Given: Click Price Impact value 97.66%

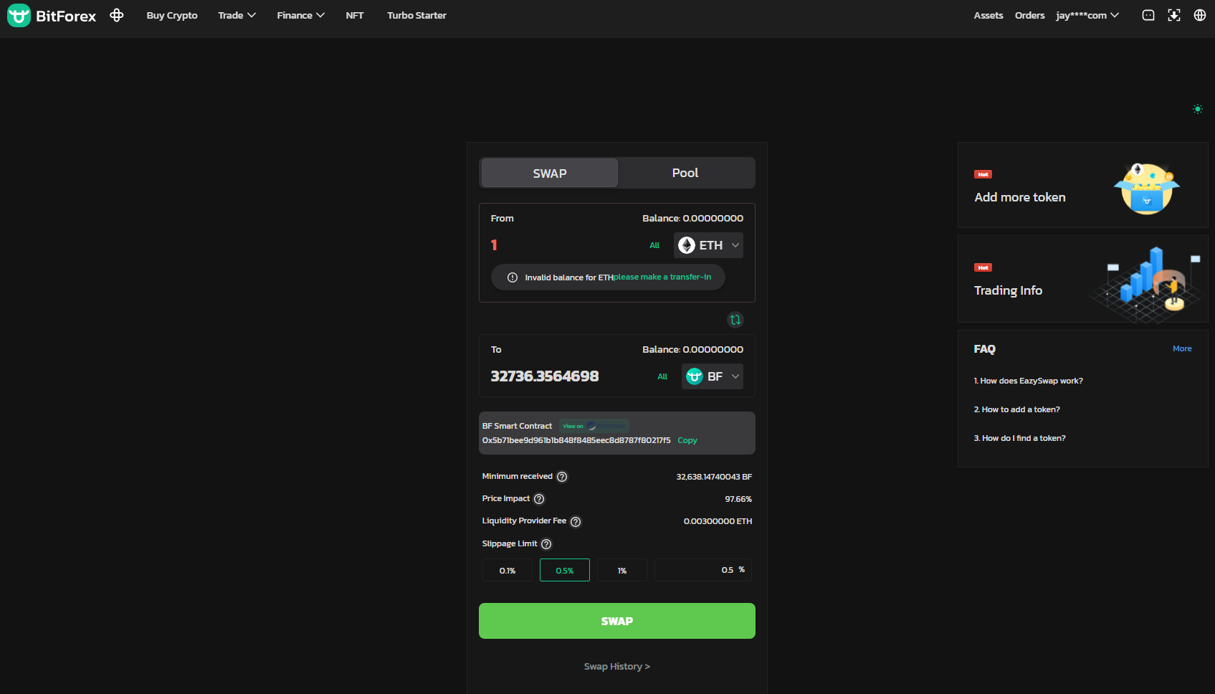Looking at the screenshot, I should coord(738,499).
